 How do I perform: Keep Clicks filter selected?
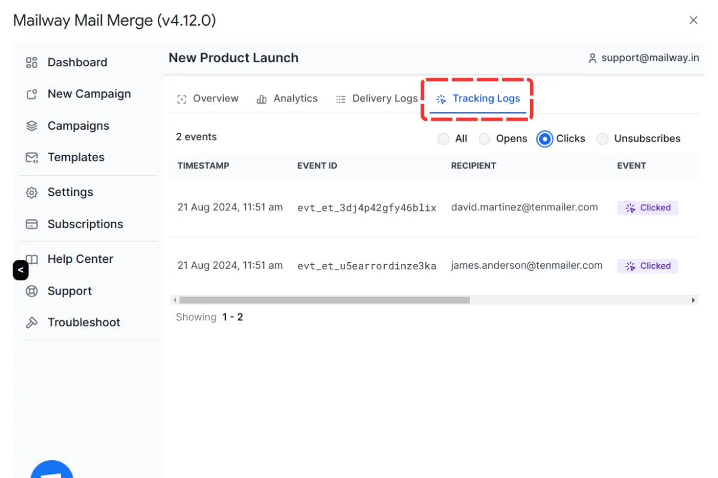tap(544, 138)
